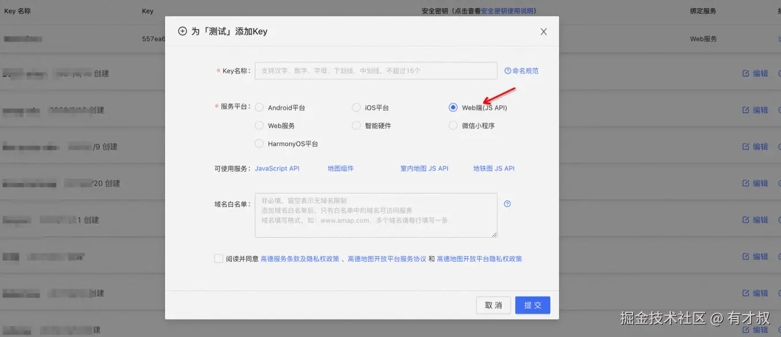Open the 高德服务条款及隐私权政策 link
The image size is (781, 337).
click(x=300, y=259)
